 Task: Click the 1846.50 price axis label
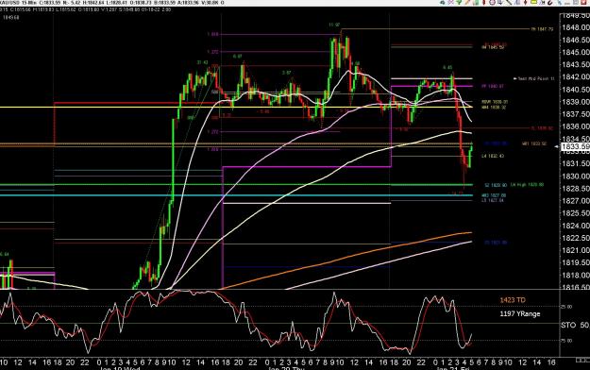click(575, 40)
